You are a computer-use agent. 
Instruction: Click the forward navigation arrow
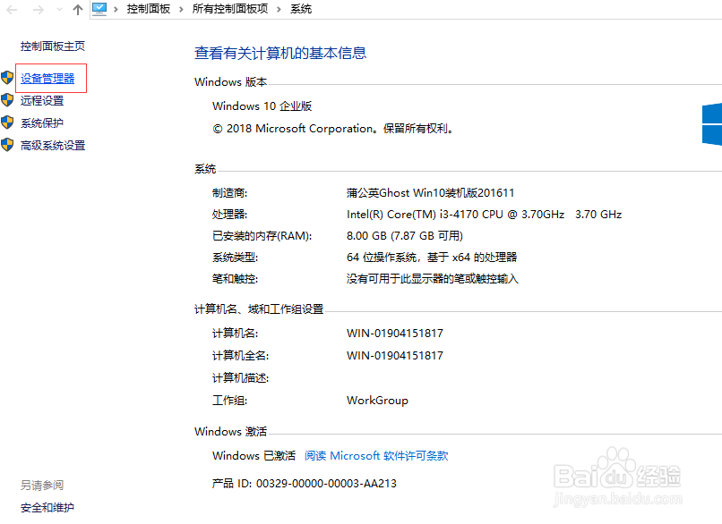pos(38,9)
